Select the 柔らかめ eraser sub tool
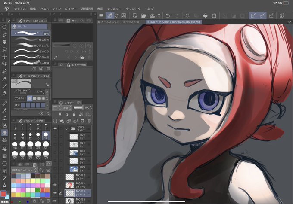The width and height of the screenshot is (293, 204). tap(31, 40)
